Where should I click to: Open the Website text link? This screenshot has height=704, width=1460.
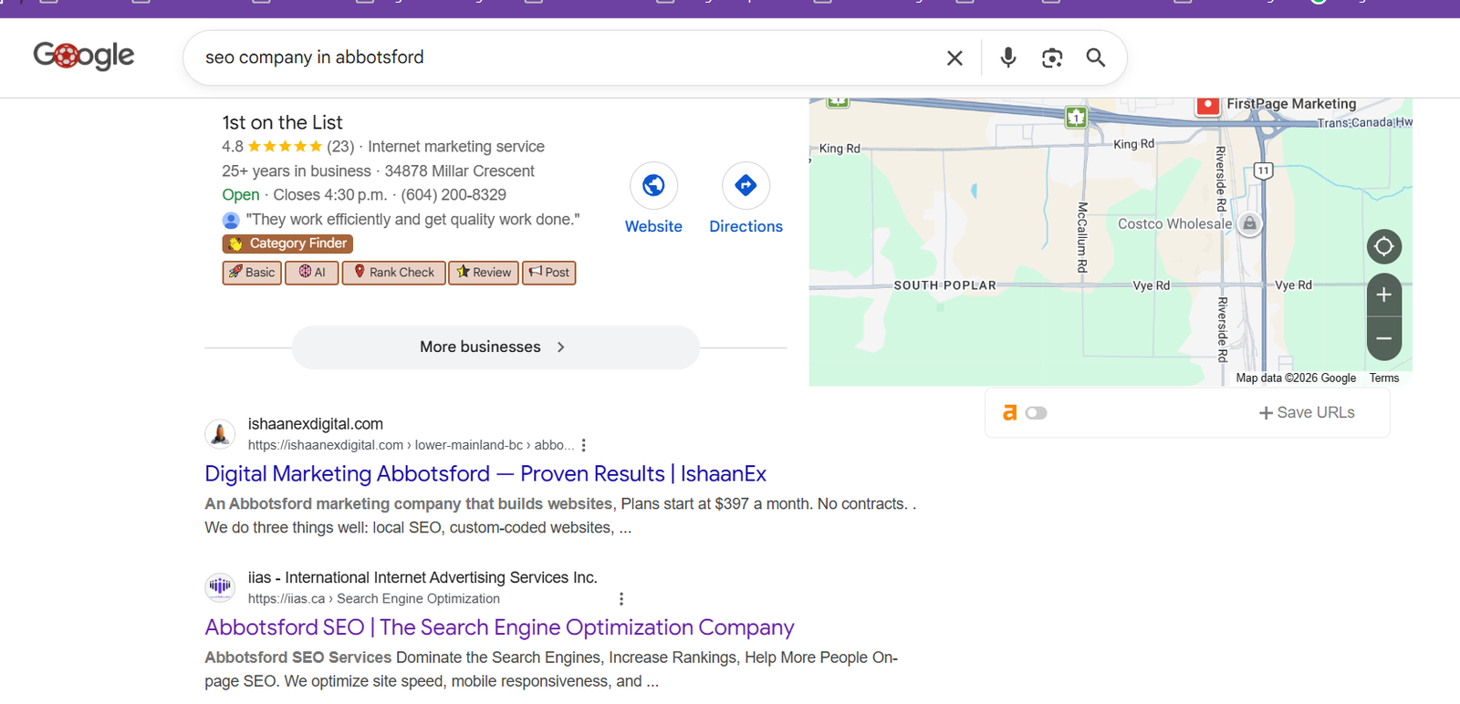(x=653, y=226)
